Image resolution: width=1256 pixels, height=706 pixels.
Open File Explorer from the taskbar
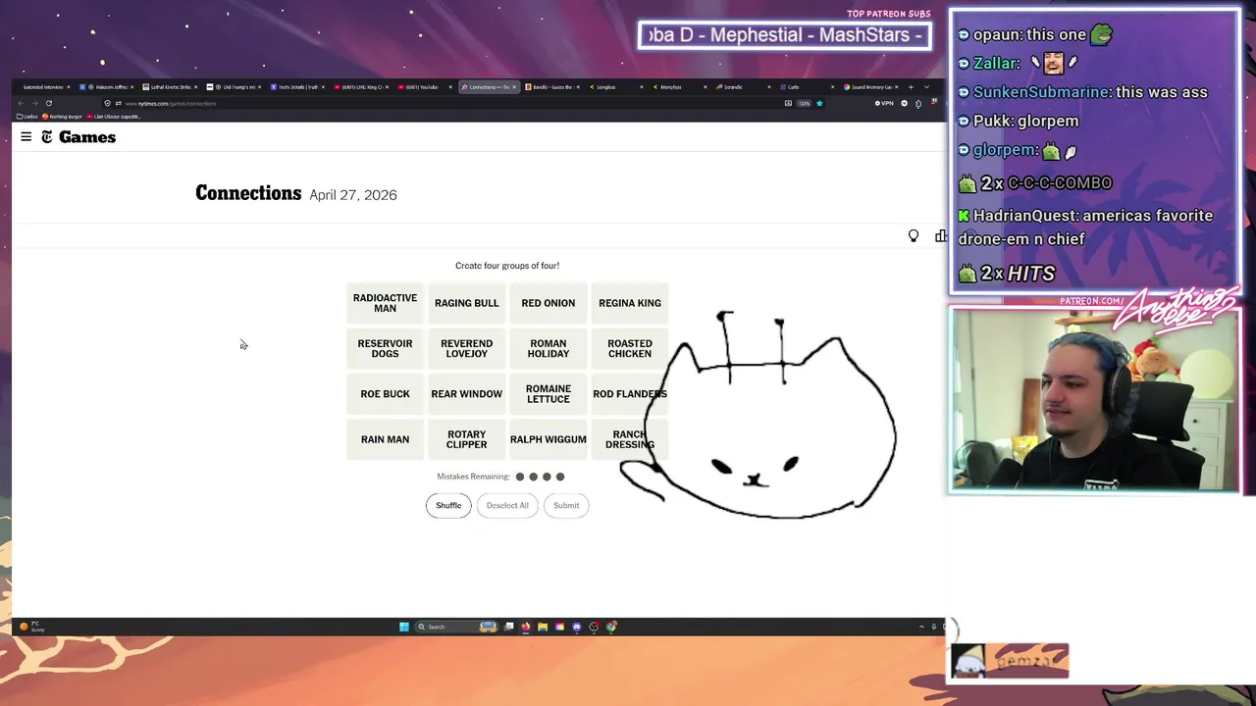click(x=543, y=627)
